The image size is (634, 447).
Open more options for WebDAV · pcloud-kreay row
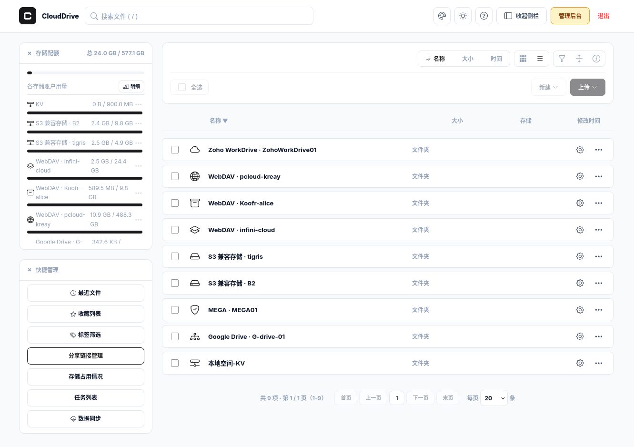point(599,176)
